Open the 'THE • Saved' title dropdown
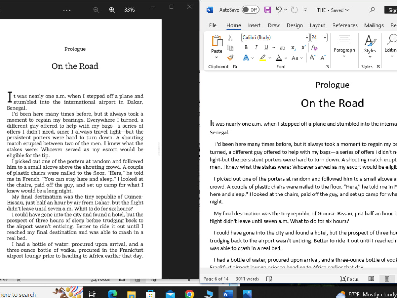 333,10
